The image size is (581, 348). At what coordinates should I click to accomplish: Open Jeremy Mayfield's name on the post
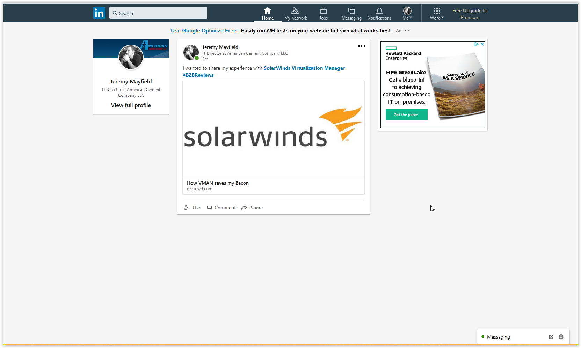click(220, 47)
